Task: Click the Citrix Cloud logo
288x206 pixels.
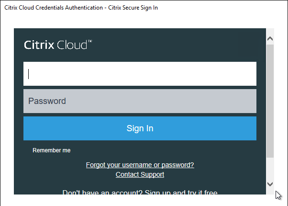Action: pos(58,45)
